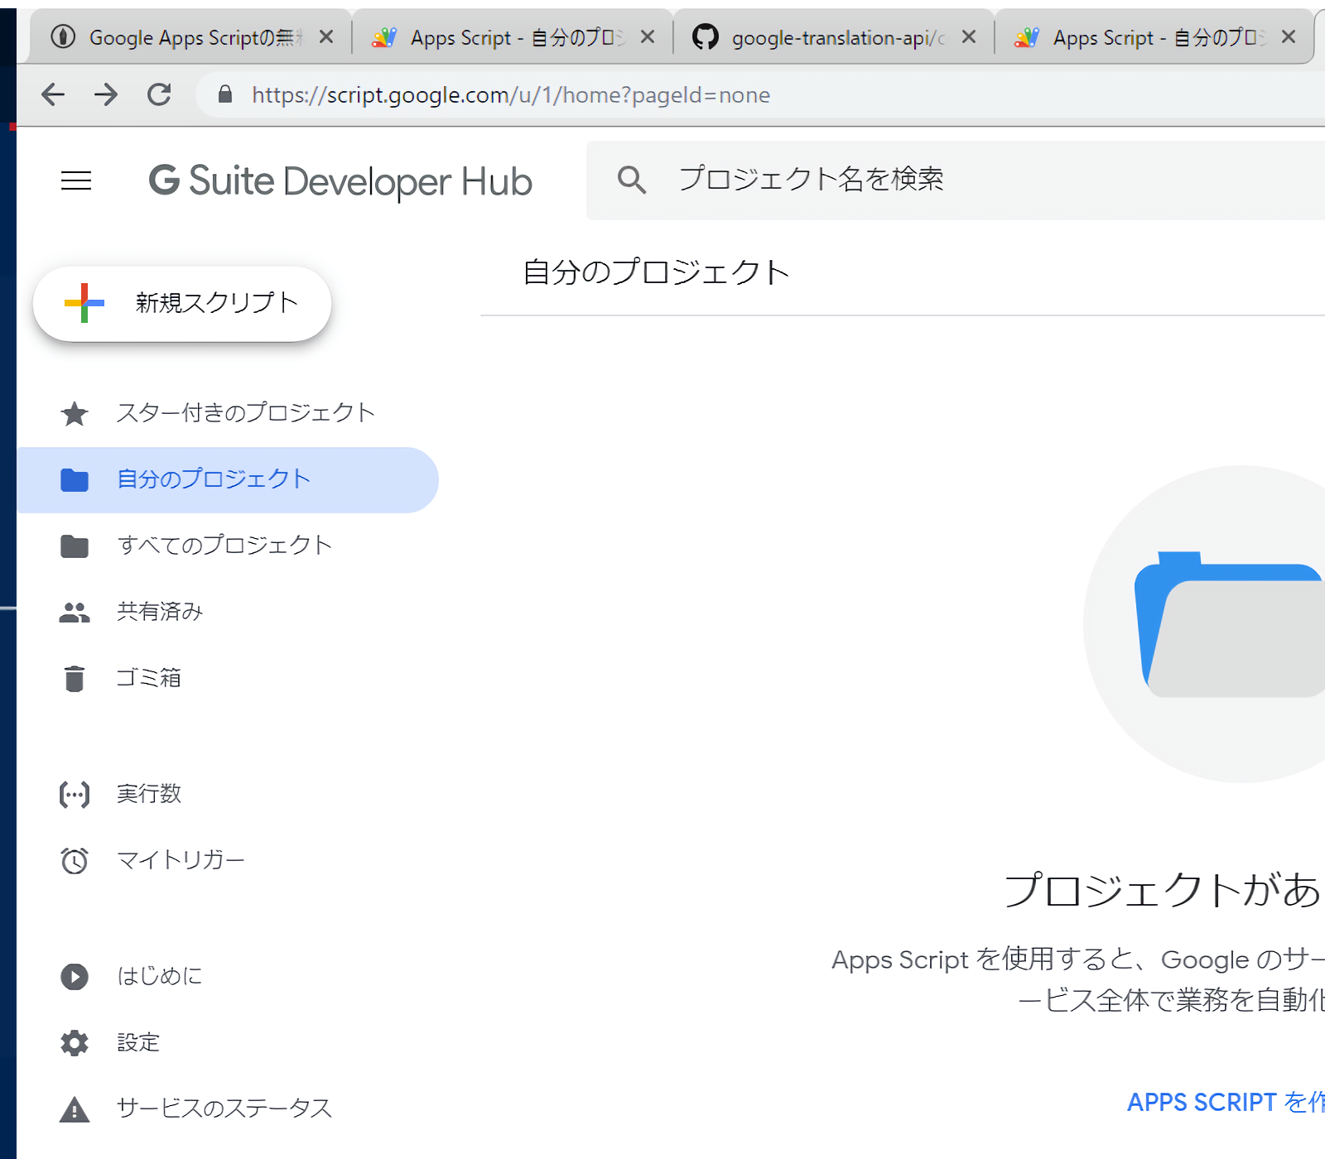Select 自分のプロジェクト in sidebar
The image size is (1325, 1159).
point(214,479)
